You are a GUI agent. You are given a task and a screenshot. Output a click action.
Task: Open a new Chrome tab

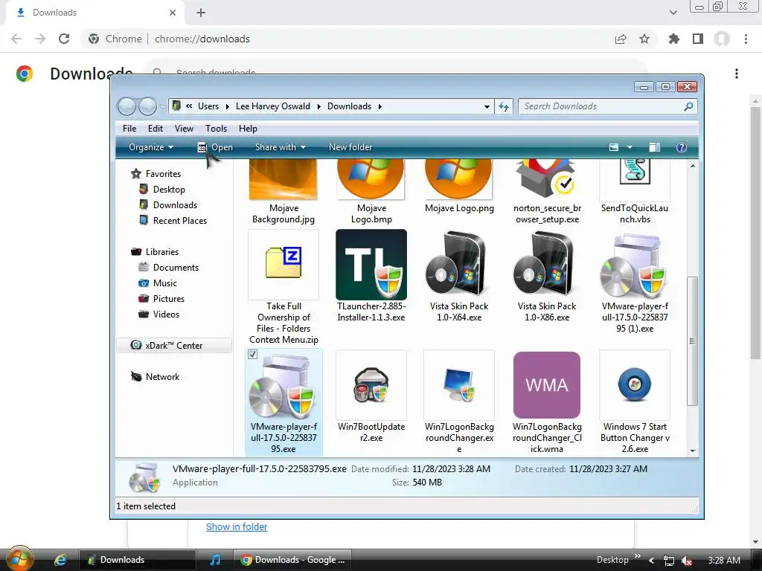coord(201,13)
